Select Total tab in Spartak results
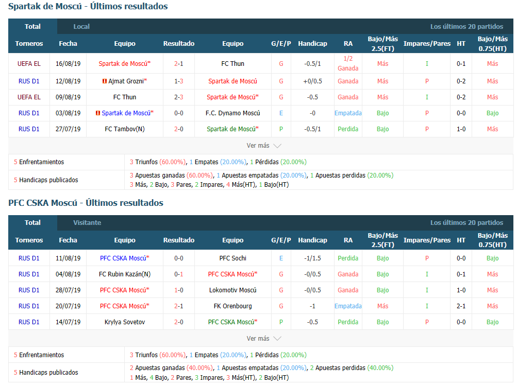 32,26
